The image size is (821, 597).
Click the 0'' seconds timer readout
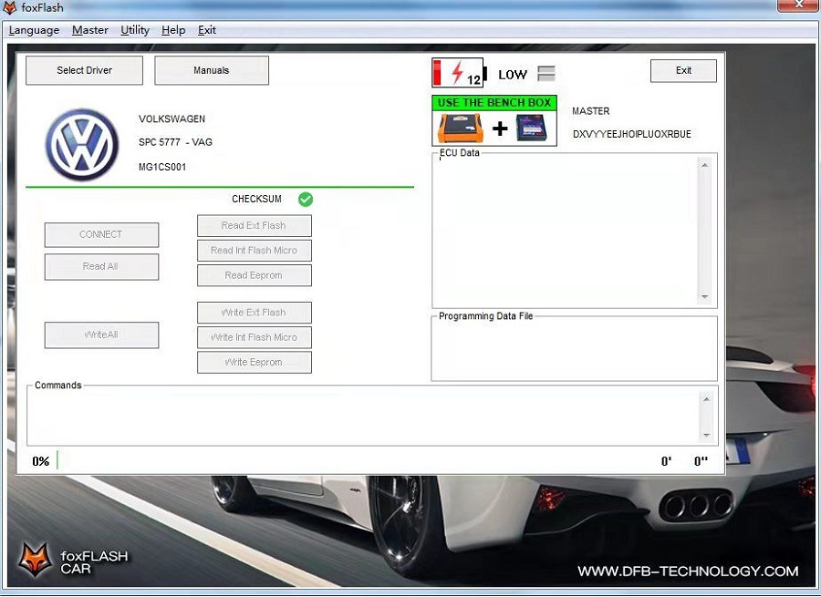click(701, 461)
